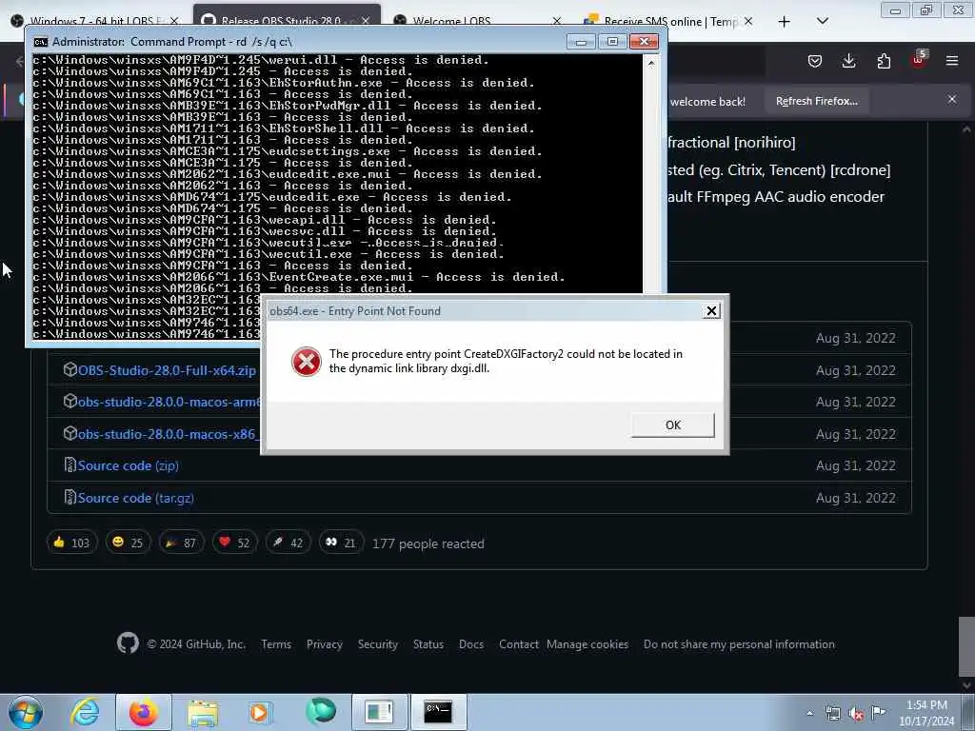The image size is (975, 731).
Task: Click the teal round taskbar application icon
Action: click(x=320, y=711)
